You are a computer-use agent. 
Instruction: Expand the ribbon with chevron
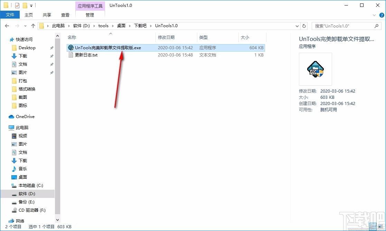(374, 15)
